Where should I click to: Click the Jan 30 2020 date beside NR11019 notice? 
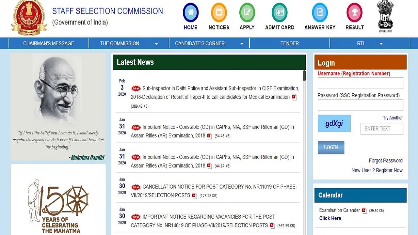point(122,186)
